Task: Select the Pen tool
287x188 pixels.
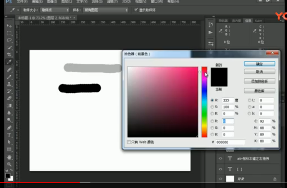Action: [9, 128]
